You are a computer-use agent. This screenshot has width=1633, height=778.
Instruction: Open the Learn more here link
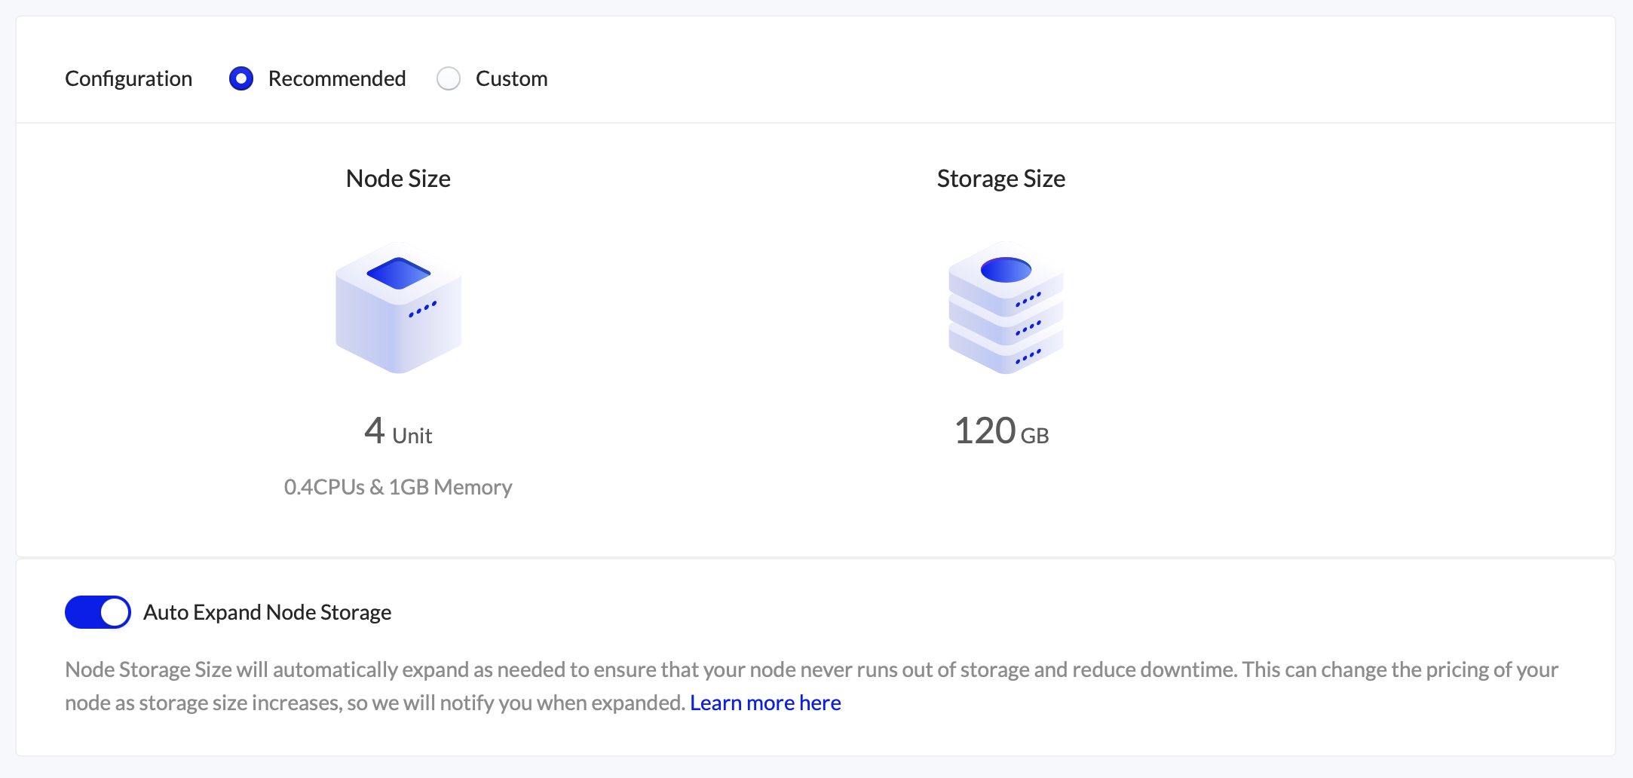[x=766, y=702]
